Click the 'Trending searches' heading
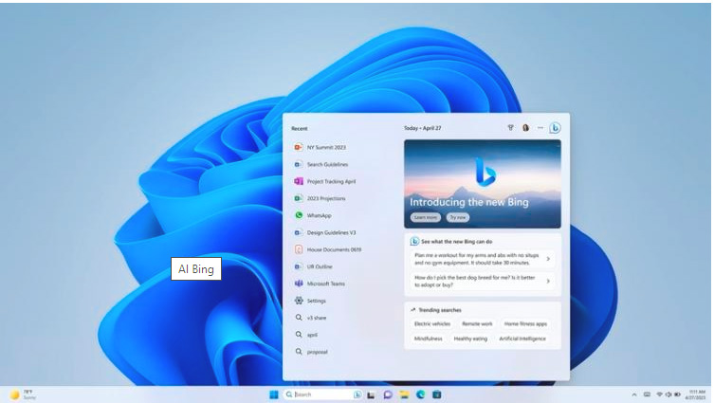Viewport: 714px width, 403px height. pyautogui.click(x=440, y=310)
